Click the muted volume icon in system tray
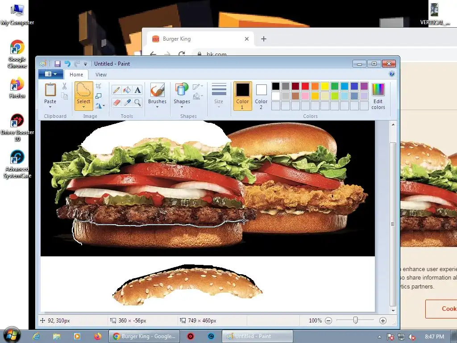The width and height of the screenshot is (457, 343). tap(412, 337)
